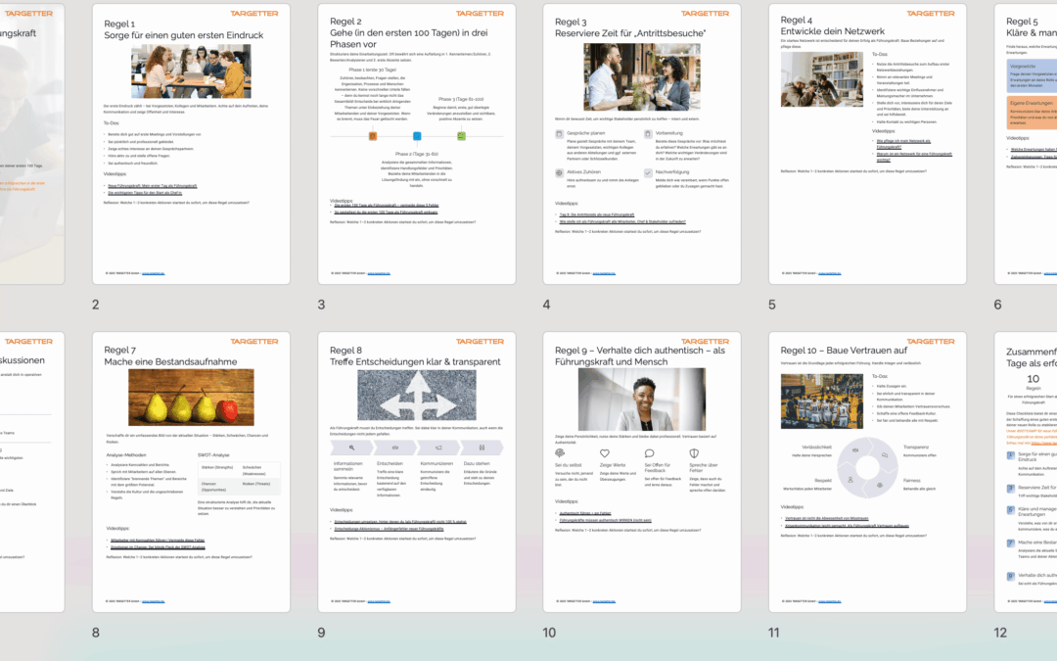The width and height of the screenshot is (1057, 661).
Task: Click the arrow icon above Entscheiden
Action: 395,448
